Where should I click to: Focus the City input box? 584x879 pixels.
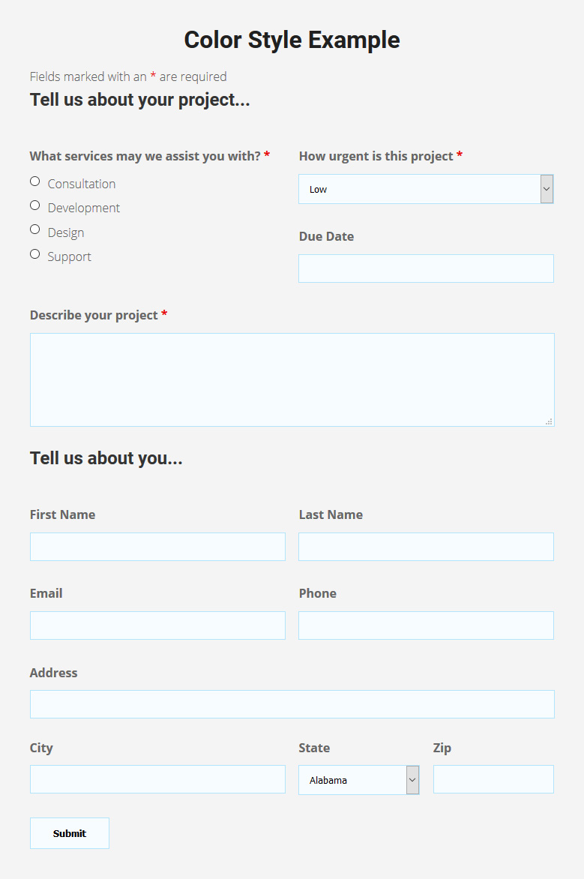tap(157, 779)
